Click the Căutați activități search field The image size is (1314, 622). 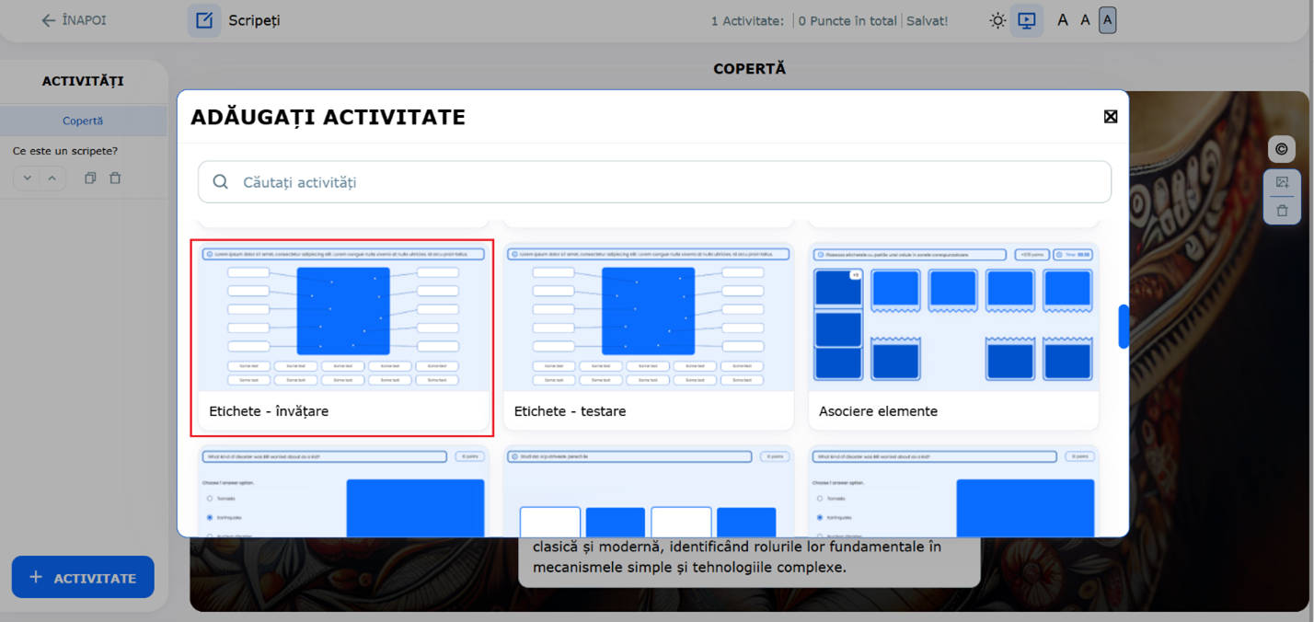point(672,182)
